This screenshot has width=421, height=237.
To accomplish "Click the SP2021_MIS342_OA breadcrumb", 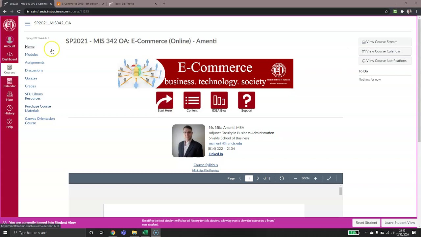I will (53, 23).
